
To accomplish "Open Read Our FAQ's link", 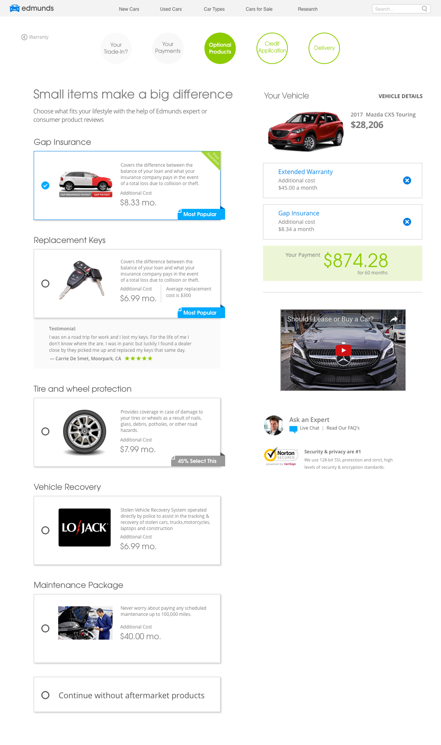I will [343, 428].
